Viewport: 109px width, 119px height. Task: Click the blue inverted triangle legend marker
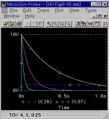[x=34, y=102]
